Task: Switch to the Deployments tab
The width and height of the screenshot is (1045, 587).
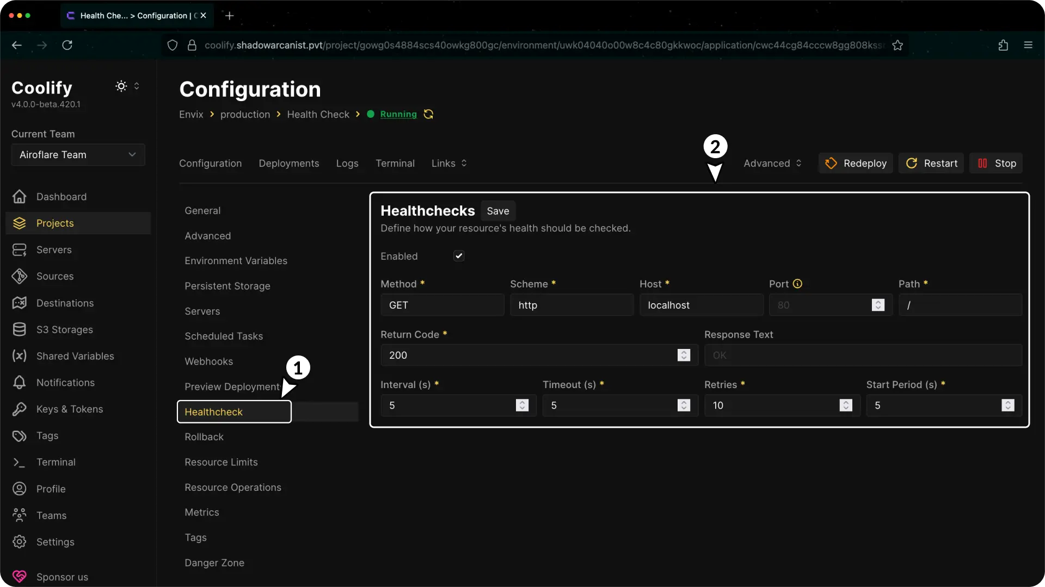Action: click(x=289, y=164)
